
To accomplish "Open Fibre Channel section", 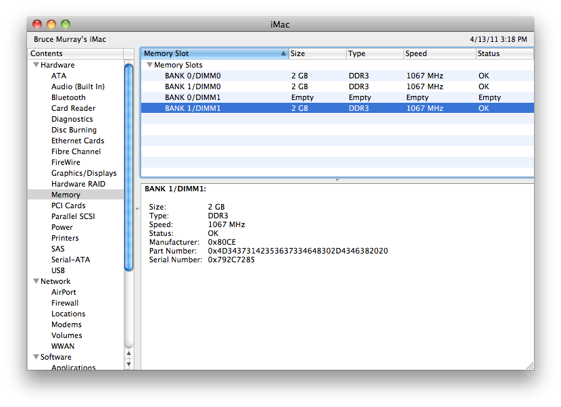I will tap(76, 151).
